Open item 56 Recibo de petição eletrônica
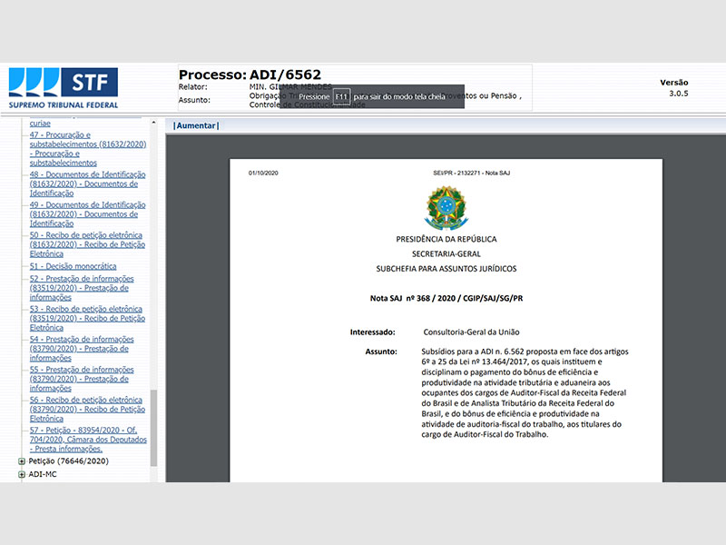The image size is (726, 545). 87,410
